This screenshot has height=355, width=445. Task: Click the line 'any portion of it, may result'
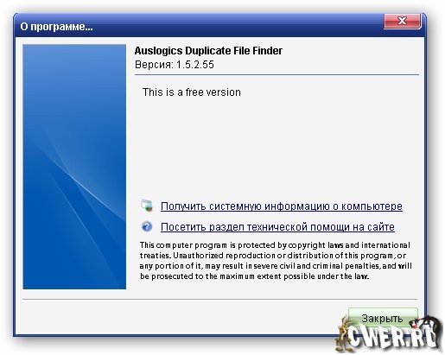tap(276, 266)
